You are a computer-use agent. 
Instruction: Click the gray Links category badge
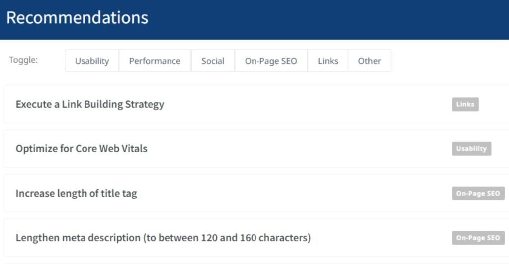point(465,104)
